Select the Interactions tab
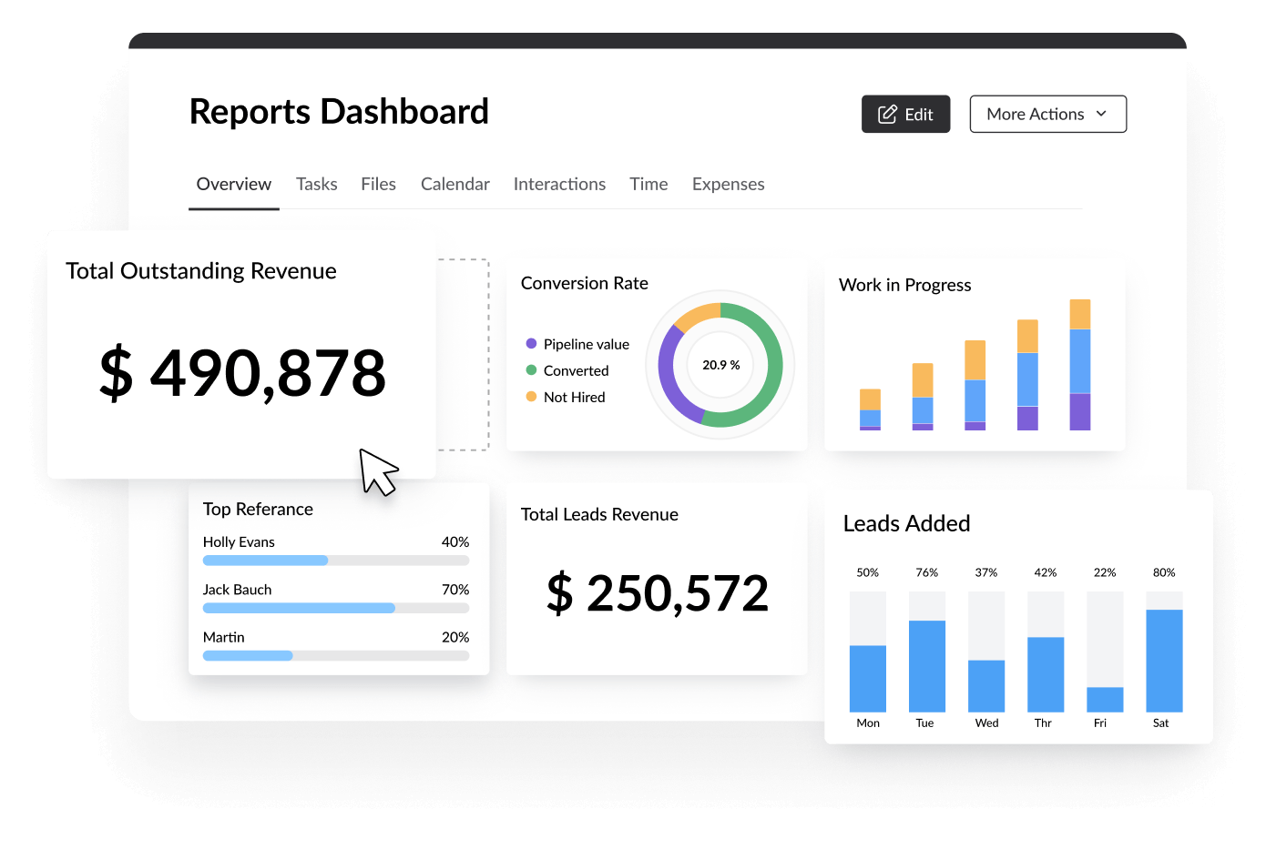This screenshot has width=1266, height=849. point(559,184)
